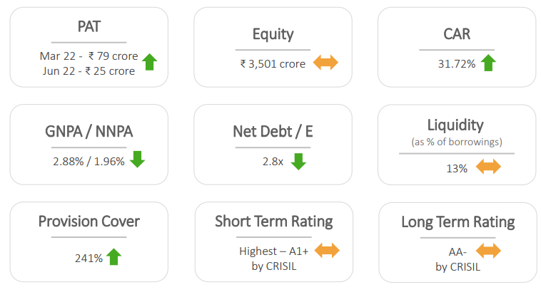Click the orange arrow next to Highest – A1+

(327, 250)
